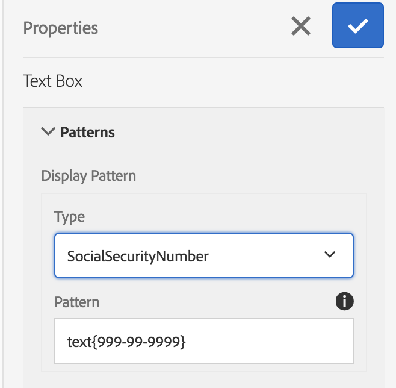Click into the Pattern text field
The image size is (396, 388).
pos(203,341)
